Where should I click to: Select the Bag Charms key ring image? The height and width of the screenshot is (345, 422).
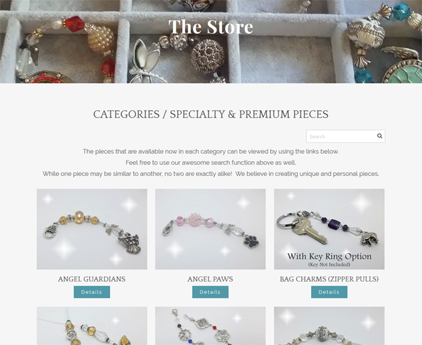(x=329, y=229)
